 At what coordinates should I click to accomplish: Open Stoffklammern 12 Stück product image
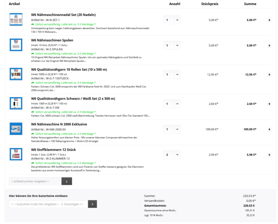(x=16, y=154)
